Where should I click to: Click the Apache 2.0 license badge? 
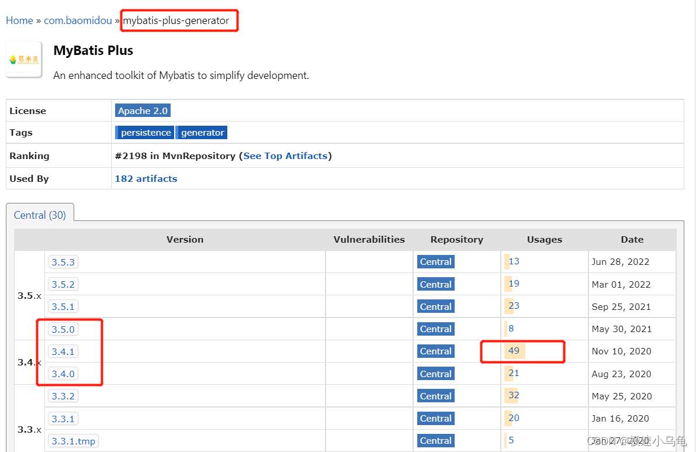point(143,111)
